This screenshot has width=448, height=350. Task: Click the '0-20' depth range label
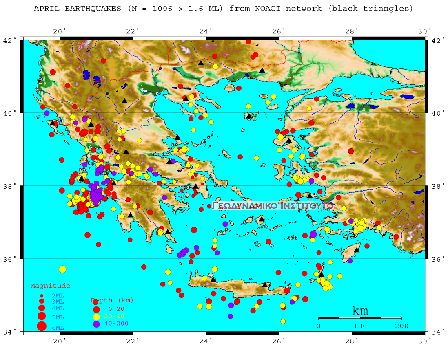point(116,309)
